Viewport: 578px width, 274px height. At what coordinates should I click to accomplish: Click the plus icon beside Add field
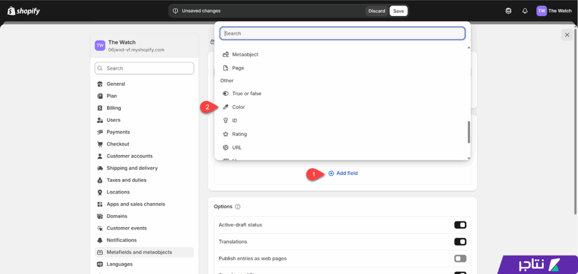coord(331,173)
